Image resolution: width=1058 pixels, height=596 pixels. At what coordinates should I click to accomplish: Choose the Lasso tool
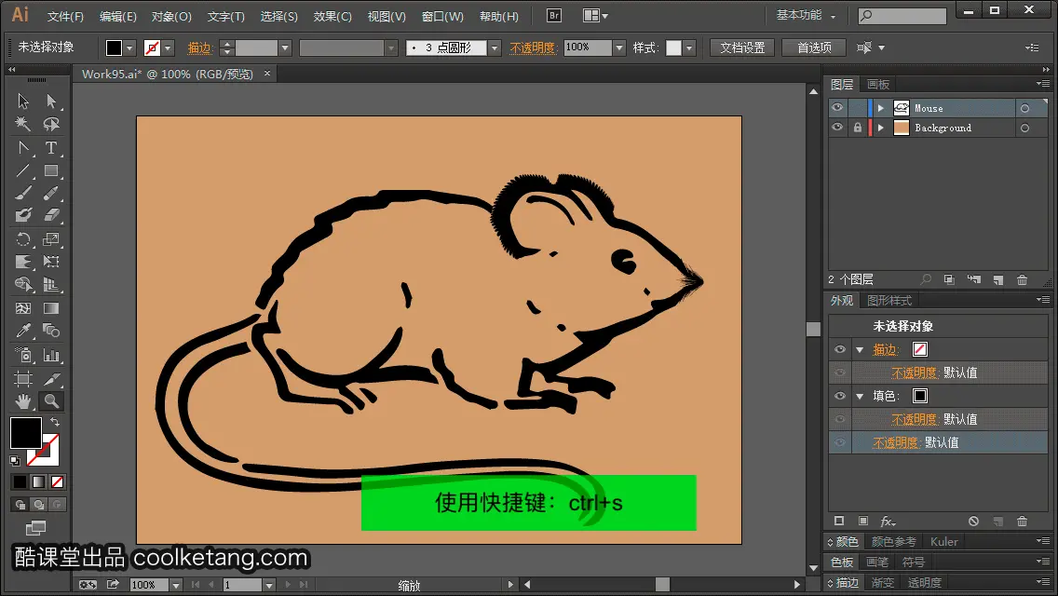[x=51, y=124]
